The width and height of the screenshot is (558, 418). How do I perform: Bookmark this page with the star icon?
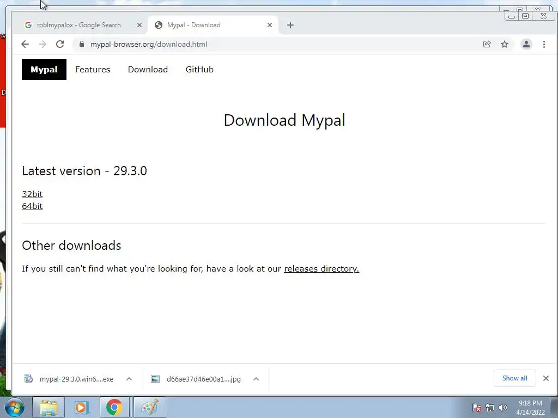click(504, 44)
